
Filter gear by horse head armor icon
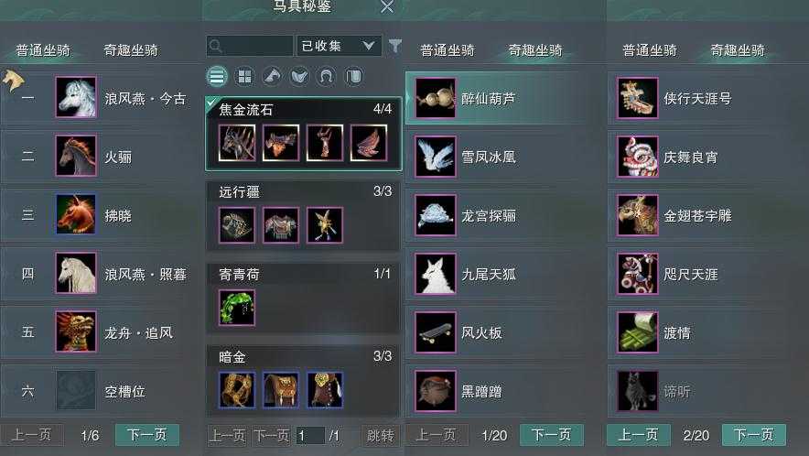272,76
